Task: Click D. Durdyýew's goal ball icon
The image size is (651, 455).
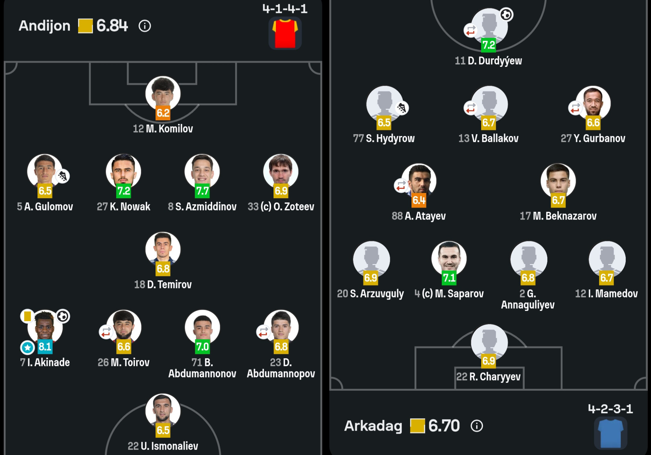Action: [506, 14]
